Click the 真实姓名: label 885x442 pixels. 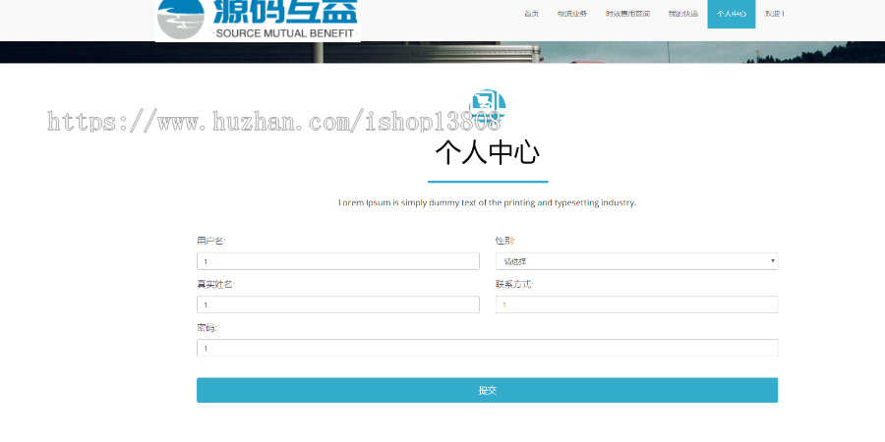pyautogui.click(x=215, y=285)
